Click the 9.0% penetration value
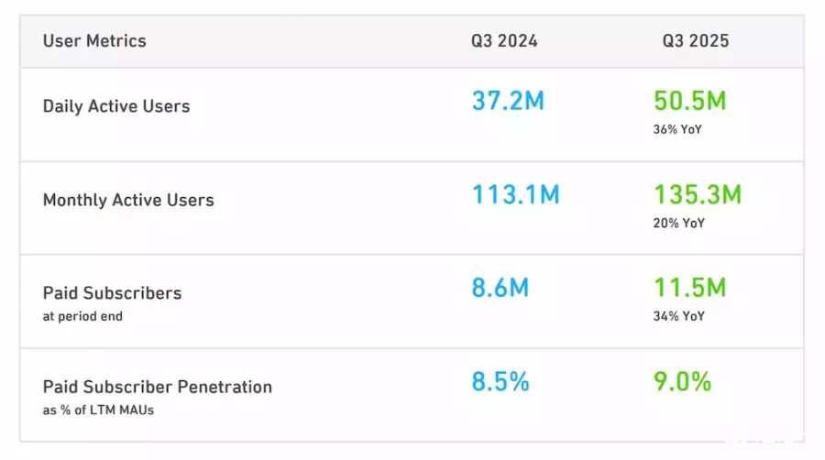The width and height of the screenshot is (825, 460). click(682, 381)
